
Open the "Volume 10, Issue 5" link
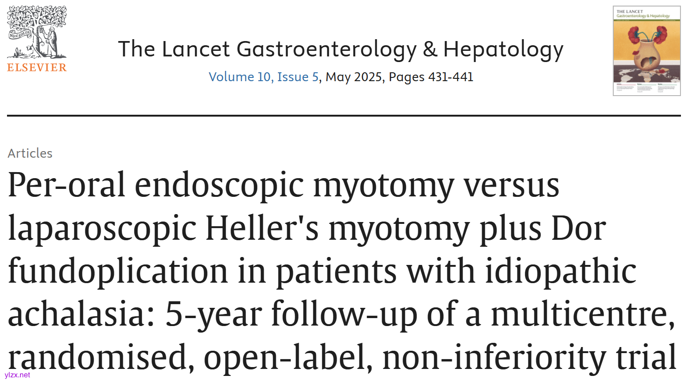click(264, 77)
